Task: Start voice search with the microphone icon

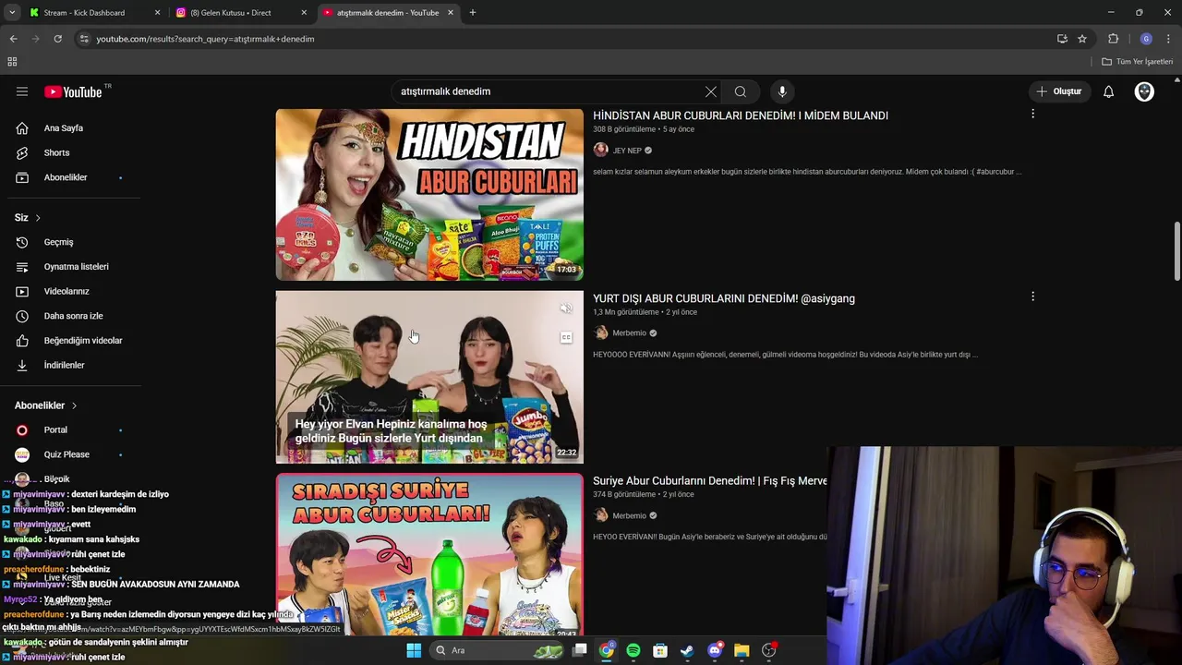Action: click(x=782, y=91)
